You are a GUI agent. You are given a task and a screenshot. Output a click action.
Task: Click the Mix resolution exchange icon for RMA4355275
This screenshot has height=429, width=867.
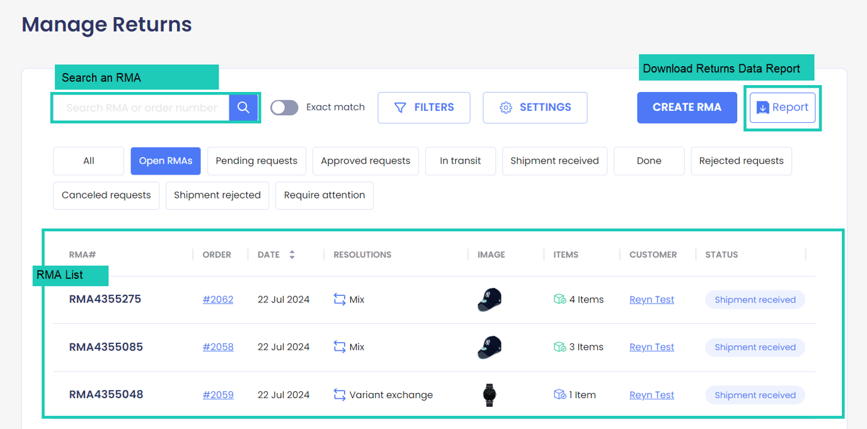(x=338, y=299)
